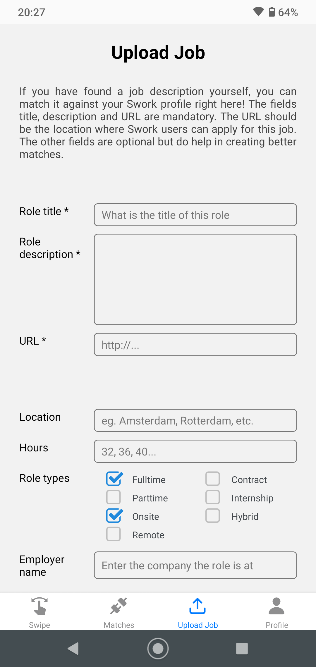This screenshot has height=667, width=316.
Task: Click inside the Role description text area
Action: click(195, 279)
